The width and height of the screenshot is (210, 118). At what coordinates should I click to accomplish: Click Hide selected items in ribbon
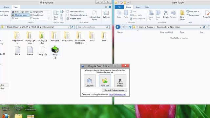(x=94, y=15)
